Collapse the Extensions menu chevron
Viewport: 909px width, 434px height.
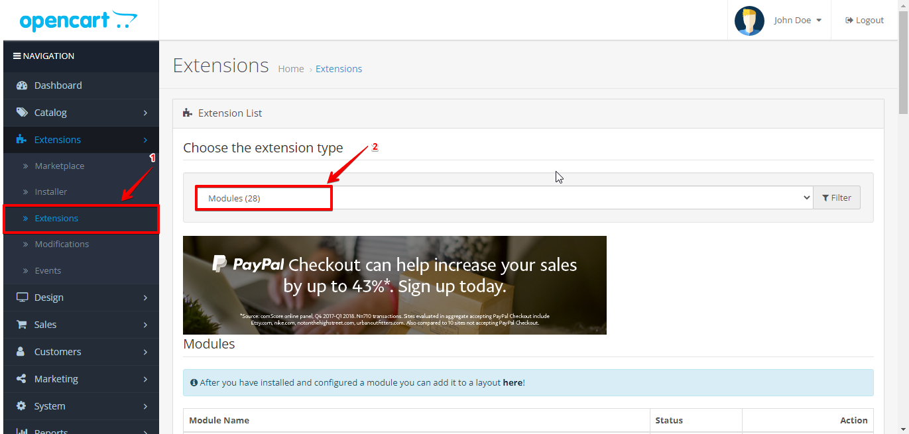point(145,140)
